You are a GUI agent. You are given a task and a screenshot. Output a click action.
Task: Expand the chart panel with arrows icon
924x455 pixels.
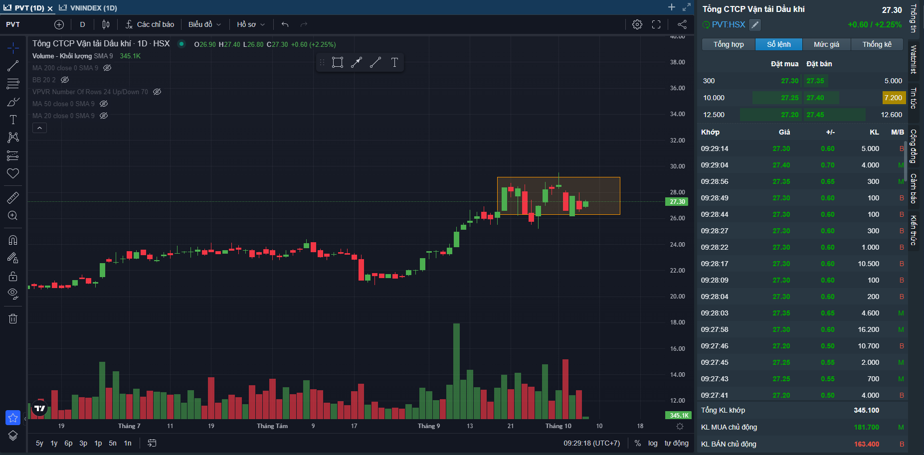[687, 7]
